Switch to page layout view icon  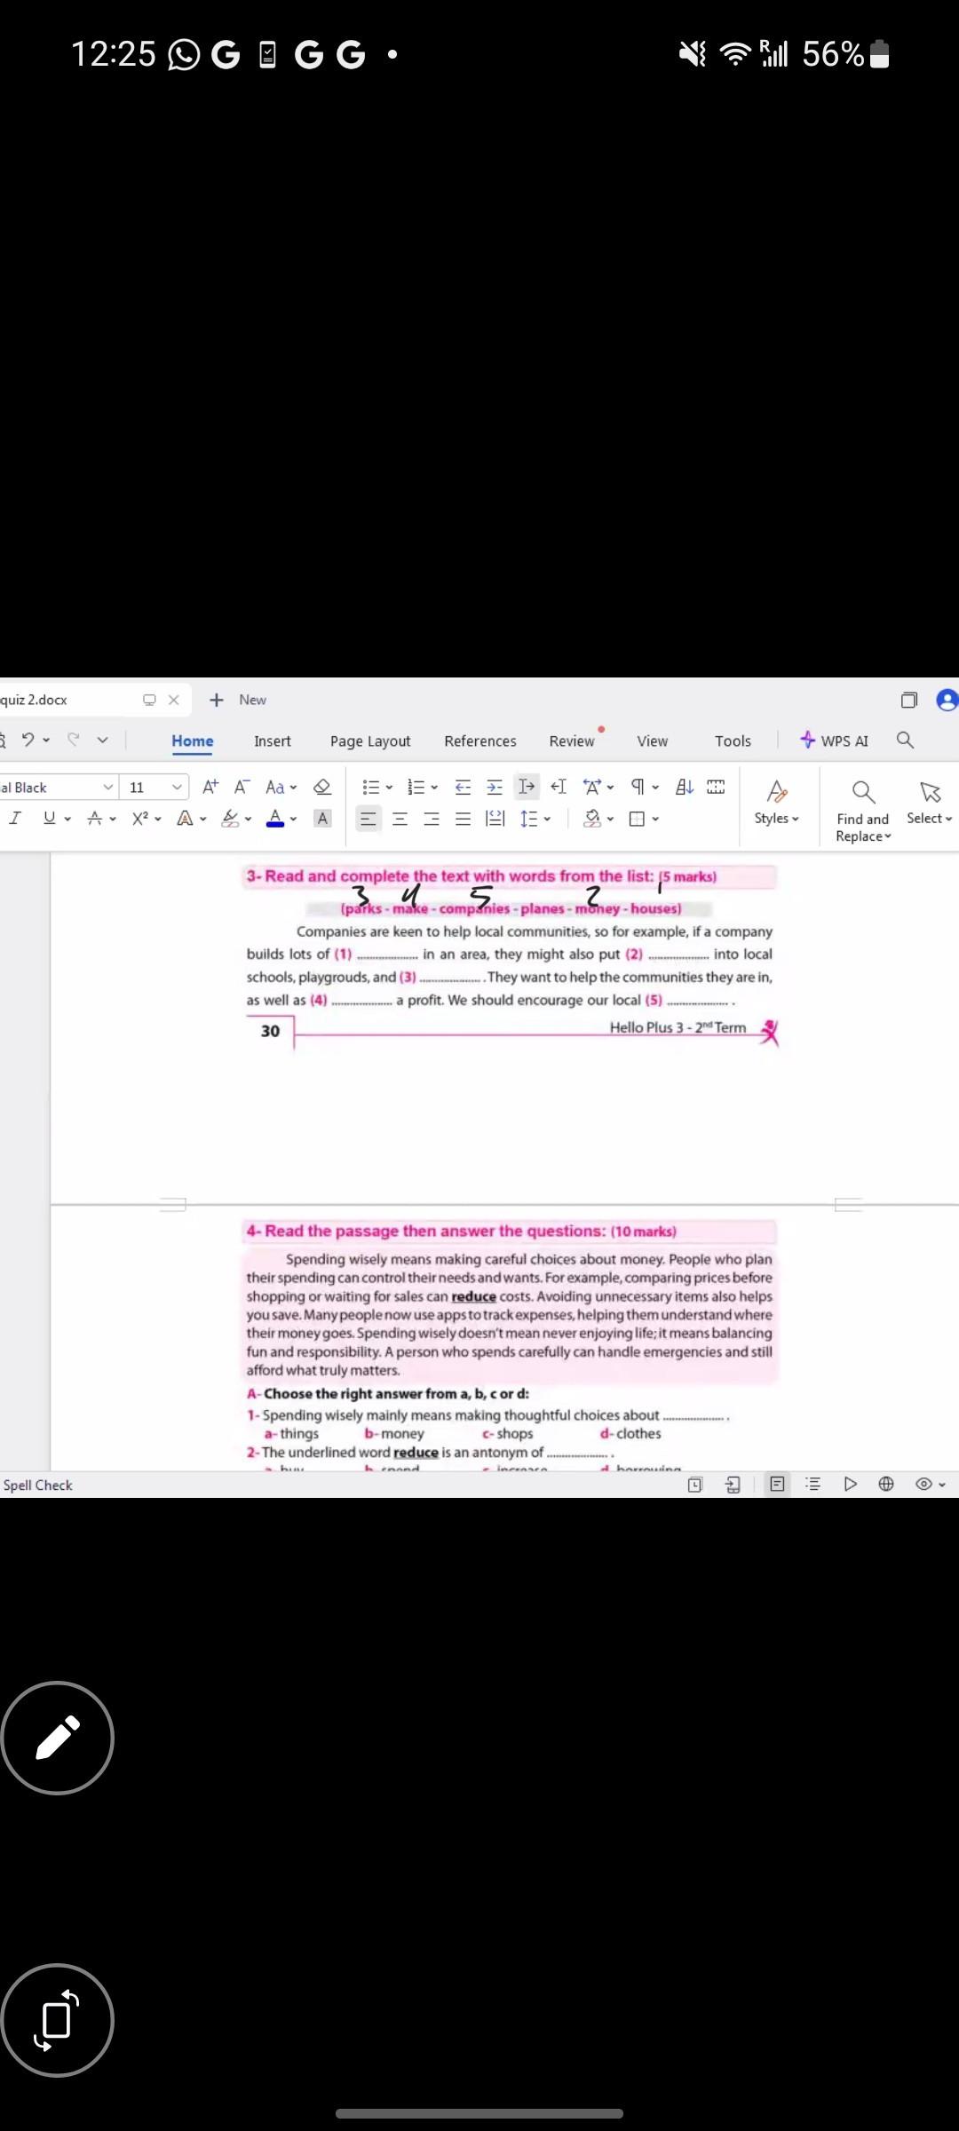click(777, 1484)
